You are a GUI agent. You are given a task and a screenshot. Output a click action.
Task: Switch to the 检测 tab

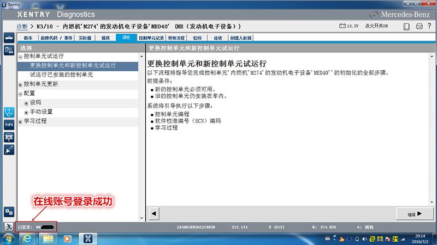[197, 38]
